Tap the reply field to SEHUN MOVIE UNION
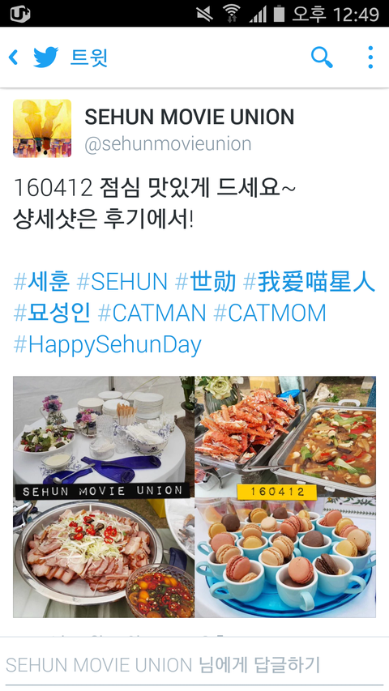 [x=194, y=664]
